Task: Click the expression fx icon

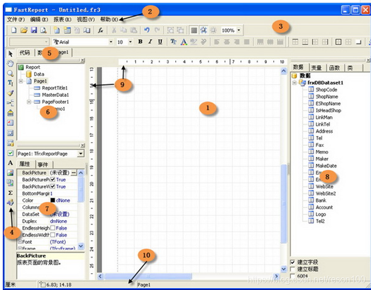Action: pos(100,30)
